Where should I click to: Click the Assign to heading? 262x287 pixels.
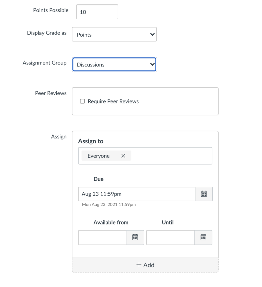[x=91, y=141]
